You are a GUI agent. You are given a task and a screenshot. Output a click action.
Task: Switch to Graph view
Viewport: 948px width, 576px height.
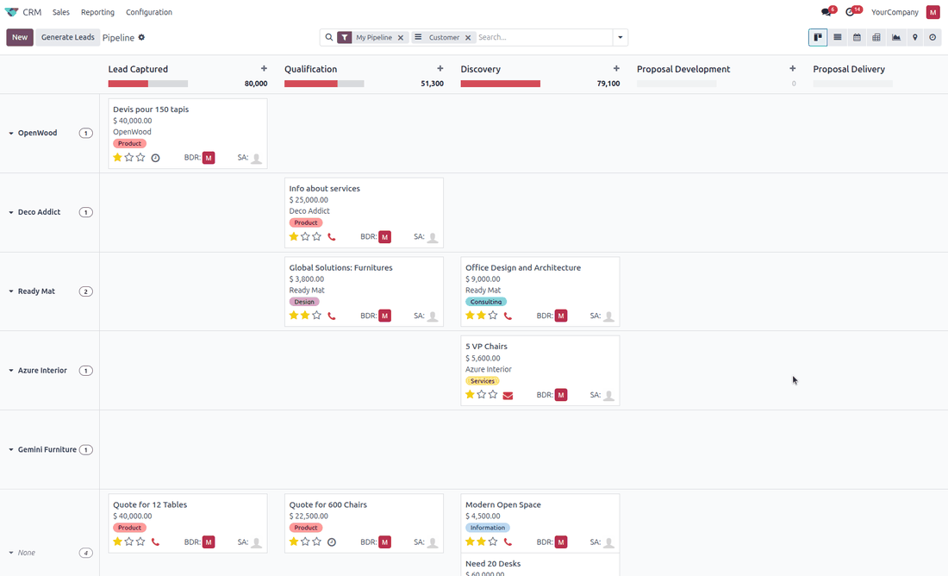pyautogui.click(x=896, y=38)
